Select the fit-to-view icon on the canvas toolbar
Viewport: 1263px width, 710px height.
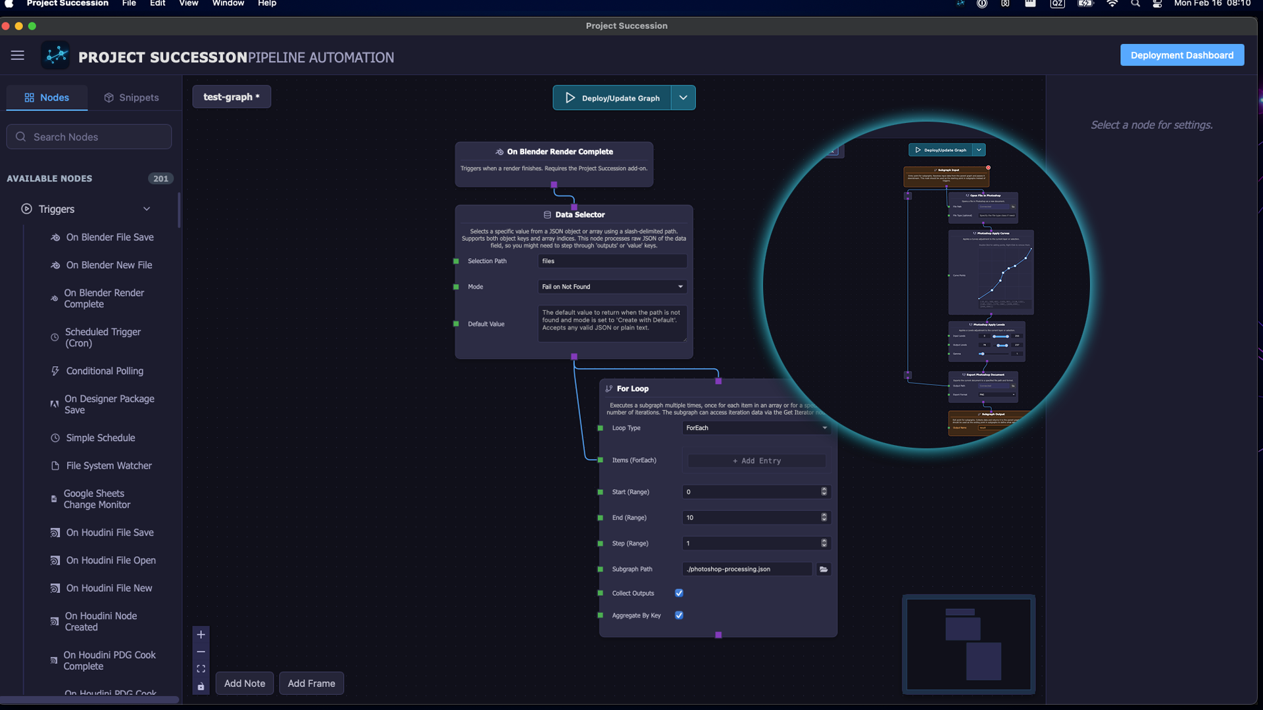[x=201, y=669]
